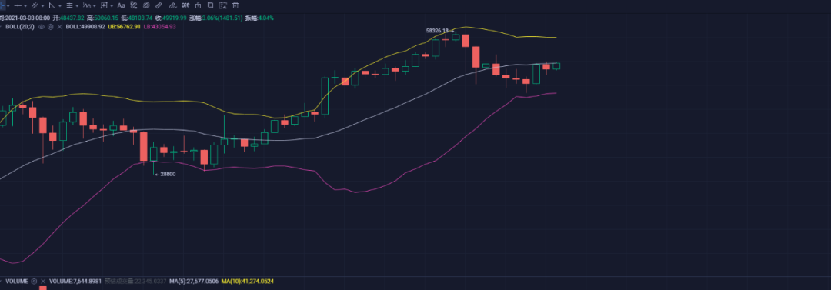This screenshot has height=290, width=831.
Task: Remove the VOLUME indicator with its X
Action: coord(42,281)
